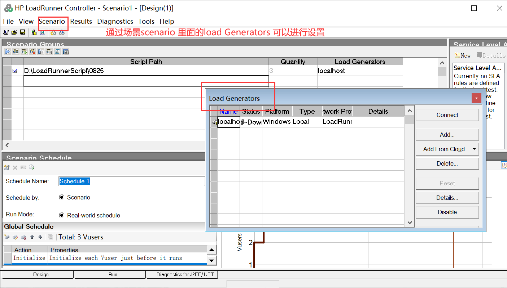Click the Save Scenario floppy disk icon

point(23,32)
